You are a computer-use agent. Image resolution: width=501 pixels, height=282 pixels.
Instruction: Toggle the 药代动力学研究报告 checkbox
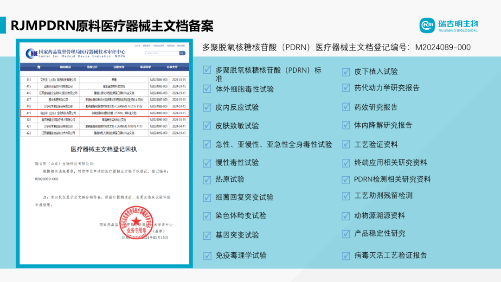[x=346, y=88]
